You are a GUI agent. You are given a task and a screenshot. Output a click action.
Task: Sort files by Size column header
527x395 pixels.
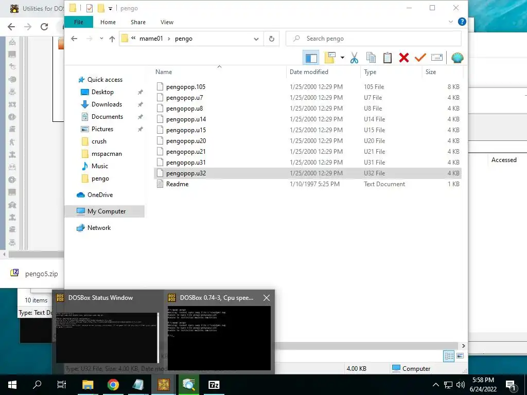431,72
